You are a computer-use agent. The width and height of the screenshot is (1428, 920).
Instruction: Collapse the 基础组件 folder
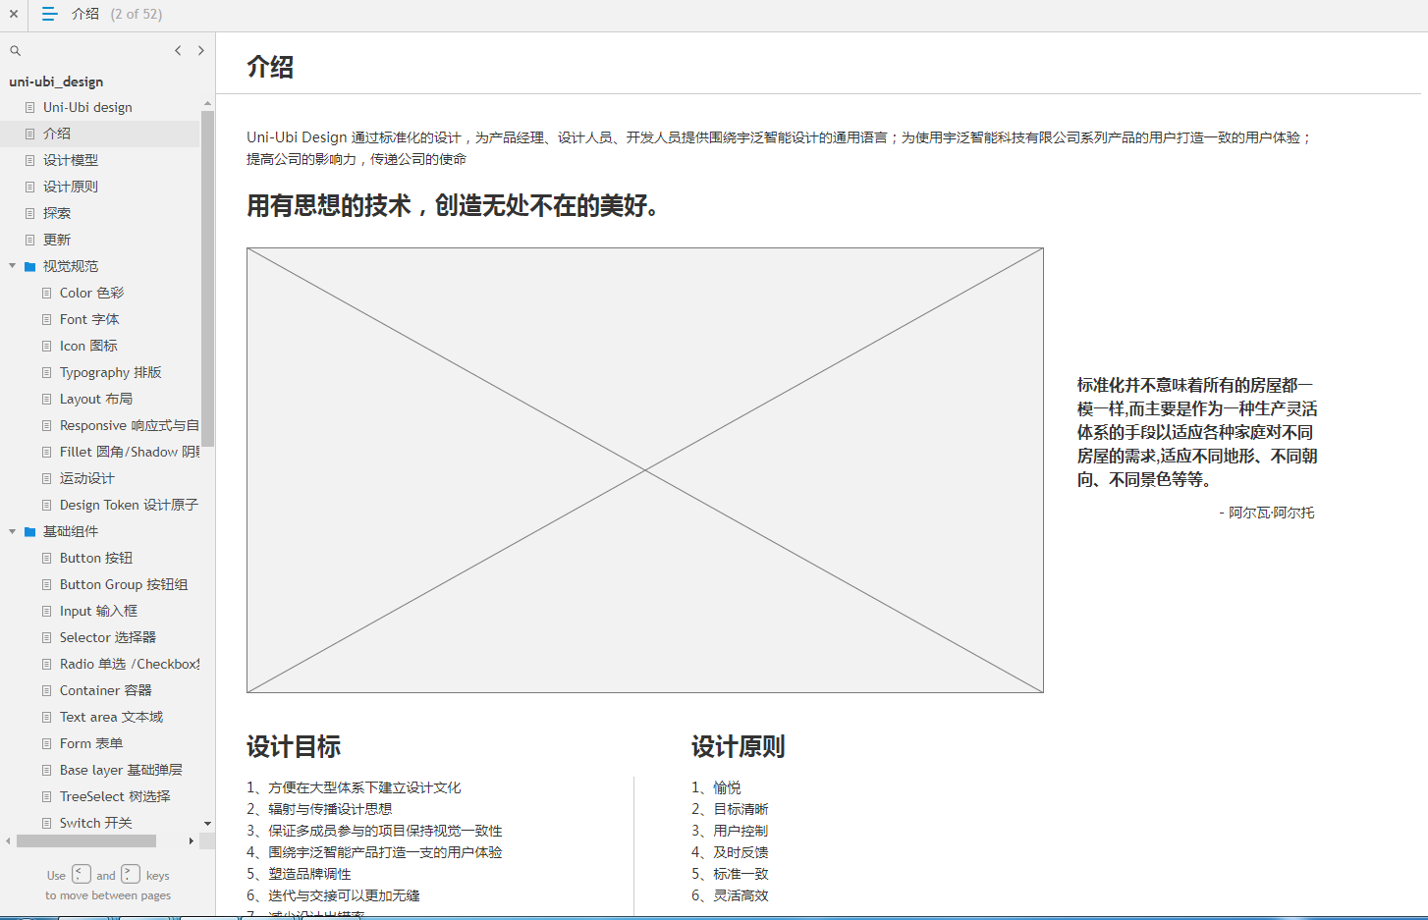tap(13, 531)
